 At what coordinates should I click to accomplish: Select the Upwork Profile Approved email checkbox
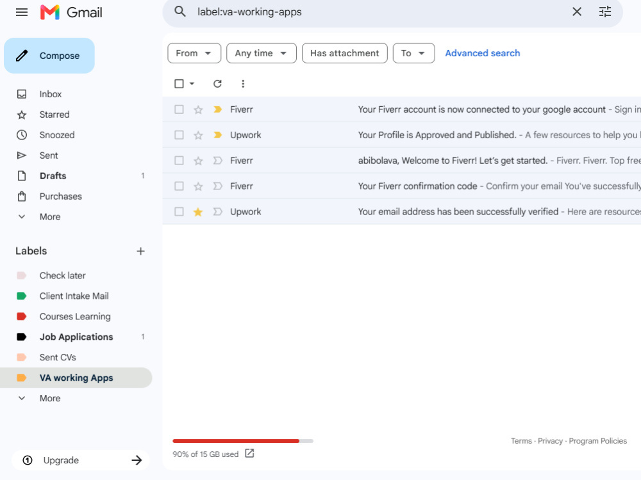pyautogui.click(x=179, y=135)
